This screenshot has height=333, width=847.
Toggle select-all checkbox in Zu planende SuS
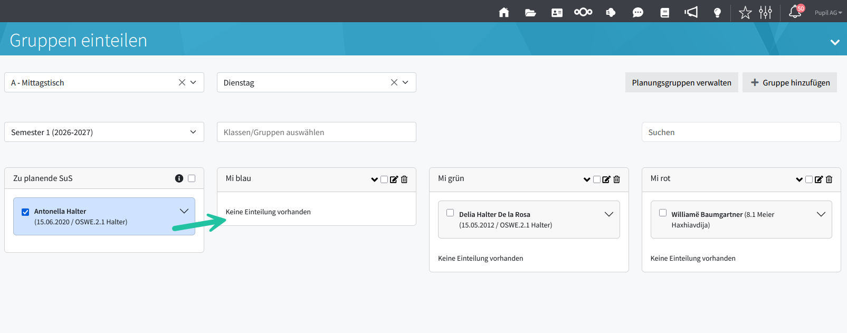click(192, 178)
